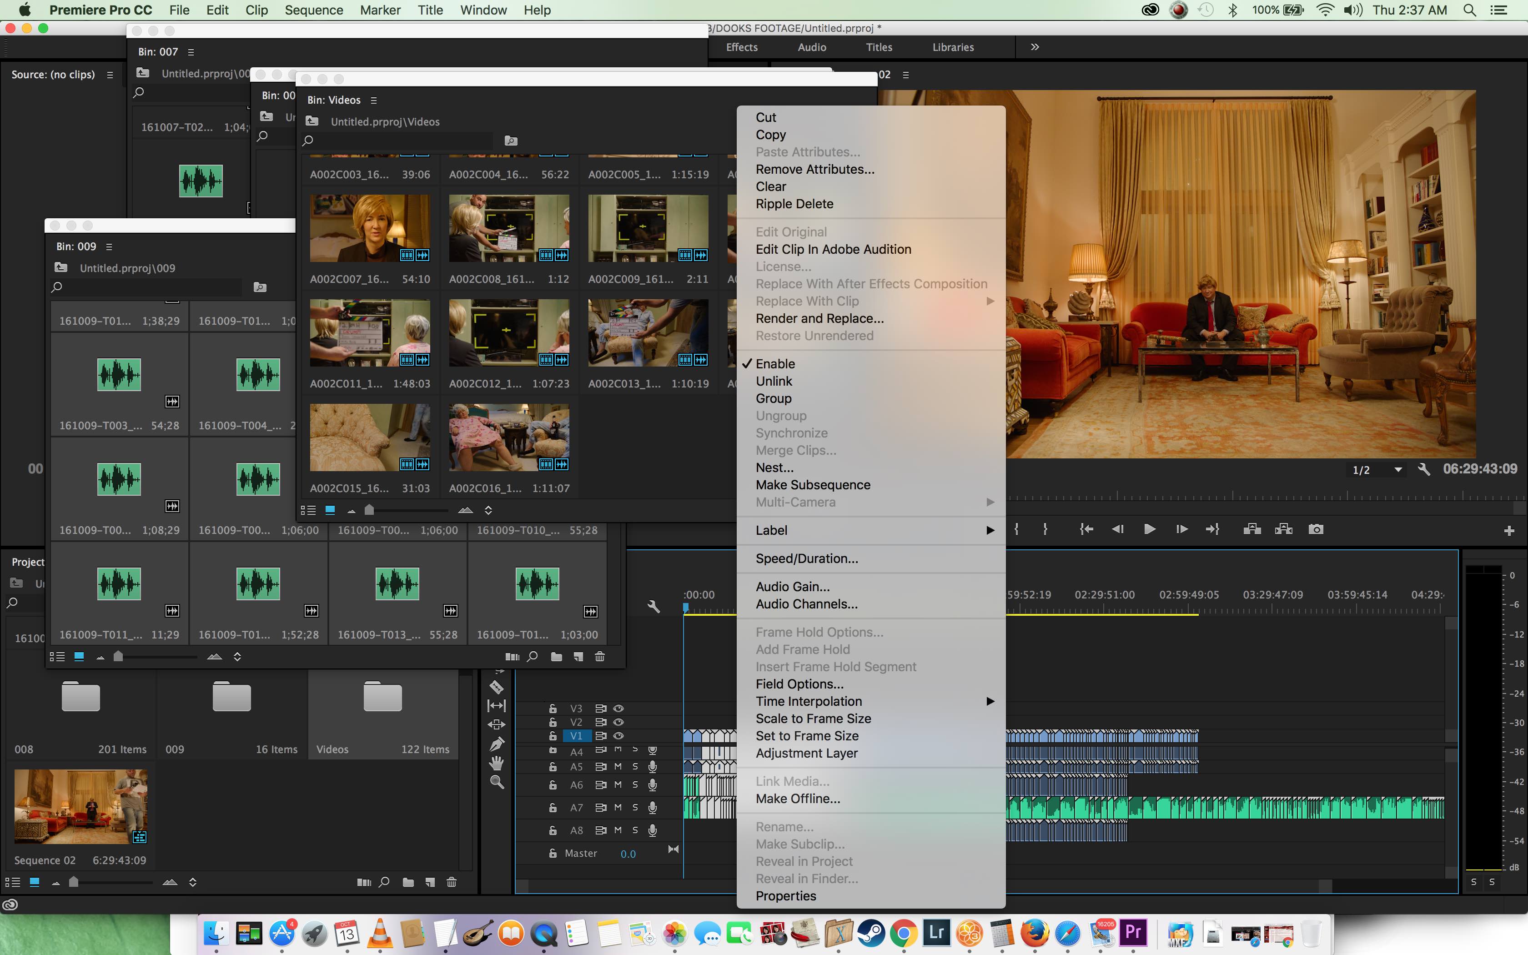Toggle track lock on V1
Image resolution: width=1528 pixels, height=955 pixels.
coord(553,736)
